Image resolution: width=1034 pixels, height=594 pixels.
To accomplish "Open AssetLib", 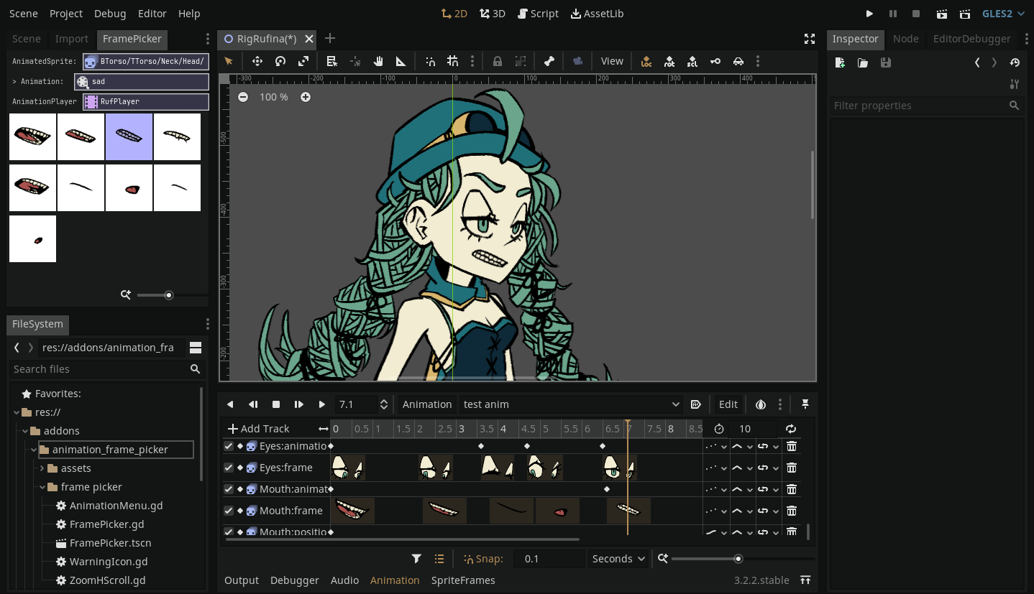I will pyautogui.click(x=597, y=14).
